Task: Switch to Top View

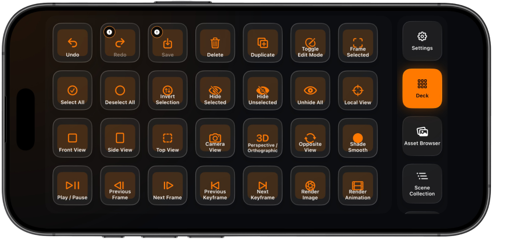Action: point(167,138)
